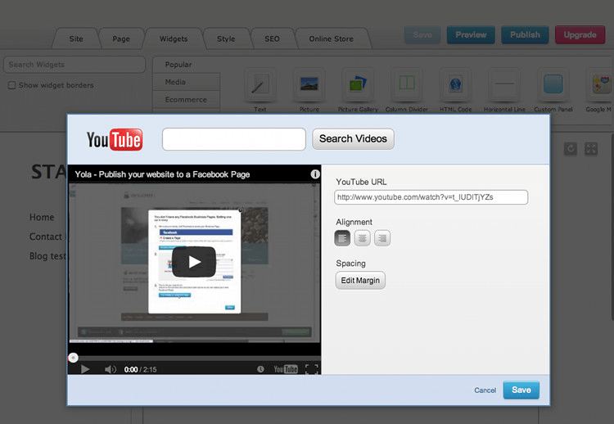Image resolution: width=614 pixels, height=424 pixels.
Task: Click the top toolbar Save button
Action: coord(422,35)
